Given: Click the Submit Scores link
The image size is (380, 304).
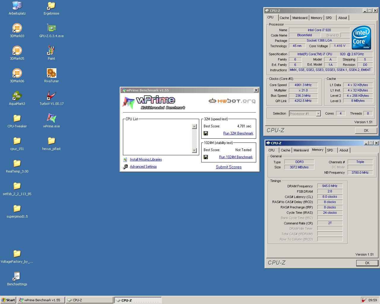Looking at the screenshot, I should 229,167.
